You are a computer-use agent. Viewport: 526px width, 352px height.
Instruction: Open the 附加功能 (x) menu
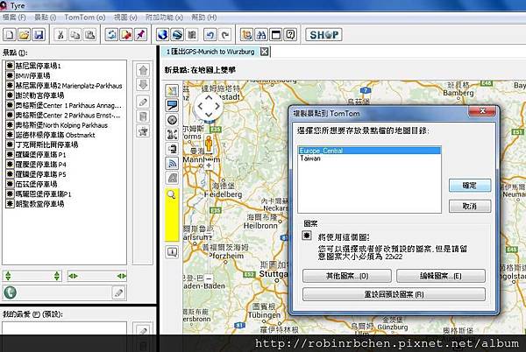(164, 18)
